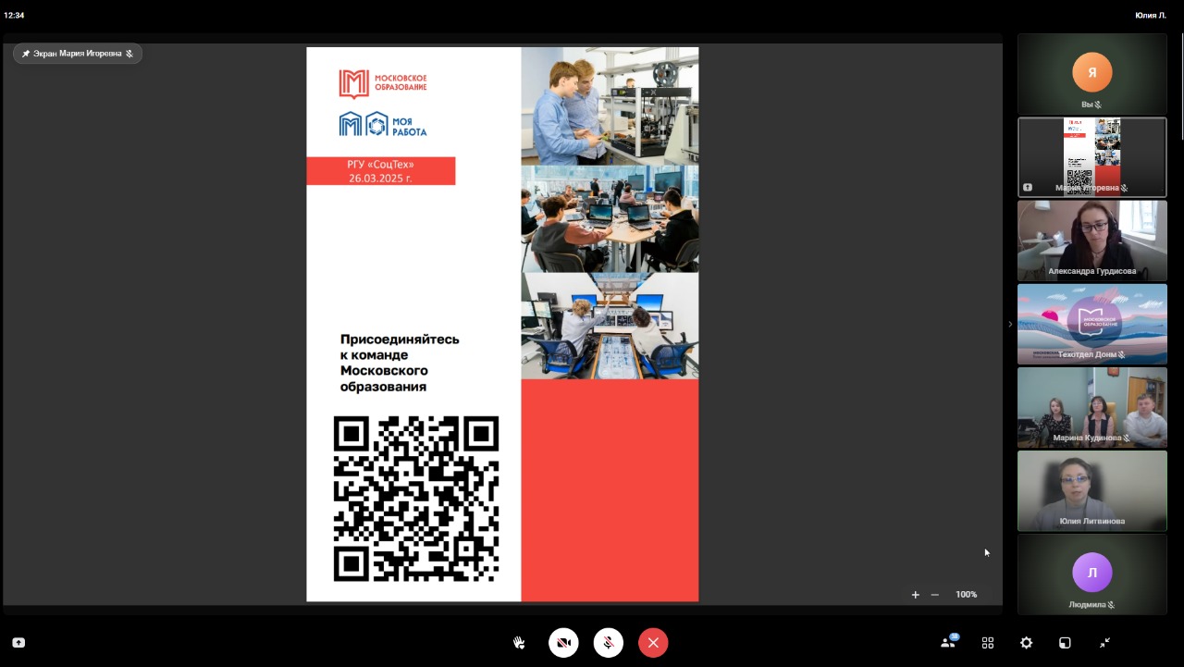
Task: Click the raise hand icon
Action: point(519,643)
